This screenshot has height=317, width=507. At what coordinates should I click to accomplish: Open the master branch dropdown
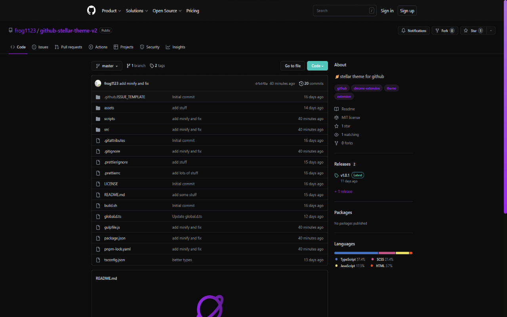pyautogui.click(x=107, y=66)
